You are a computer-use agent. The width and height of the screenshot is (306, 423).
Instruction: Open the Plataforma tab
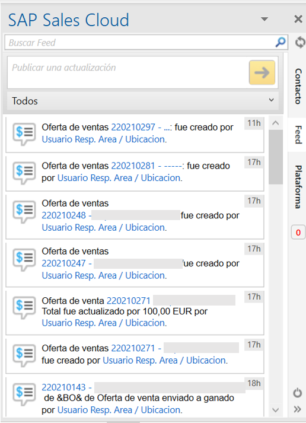pyautogui.click(x=298, y=187)
